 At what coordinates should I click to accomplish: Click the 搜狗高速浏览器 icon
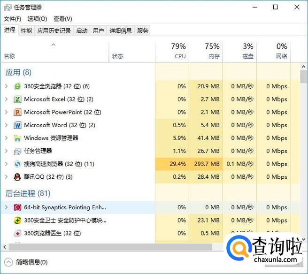pyautogui.click(x=17, y=164)
